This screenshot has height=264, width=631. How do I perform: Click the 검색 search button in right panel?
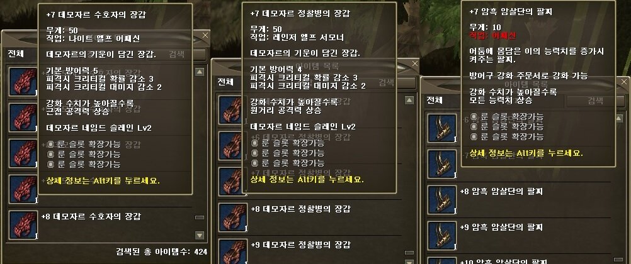point(595,101)
